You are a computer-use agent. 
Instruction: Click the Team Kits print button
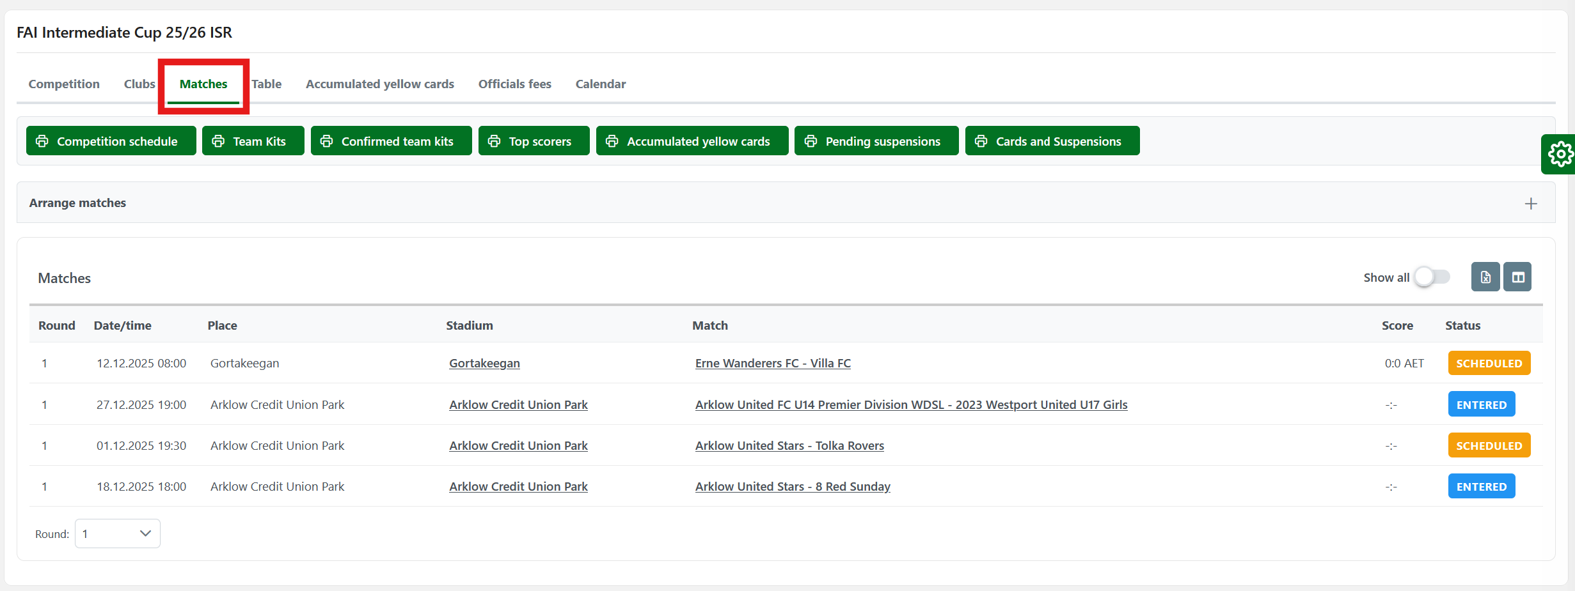tap(253, 141)
